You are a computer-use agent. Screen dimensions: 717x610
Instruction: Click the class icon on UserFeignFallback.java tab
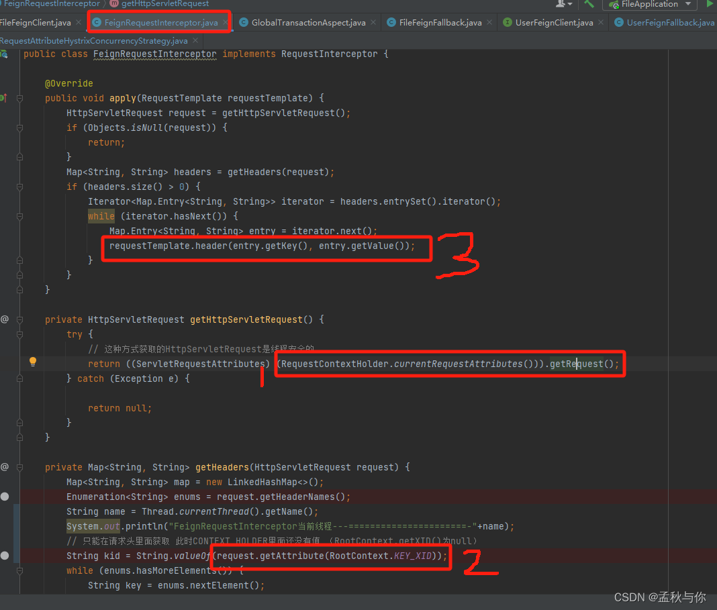(x=619, y=22)
